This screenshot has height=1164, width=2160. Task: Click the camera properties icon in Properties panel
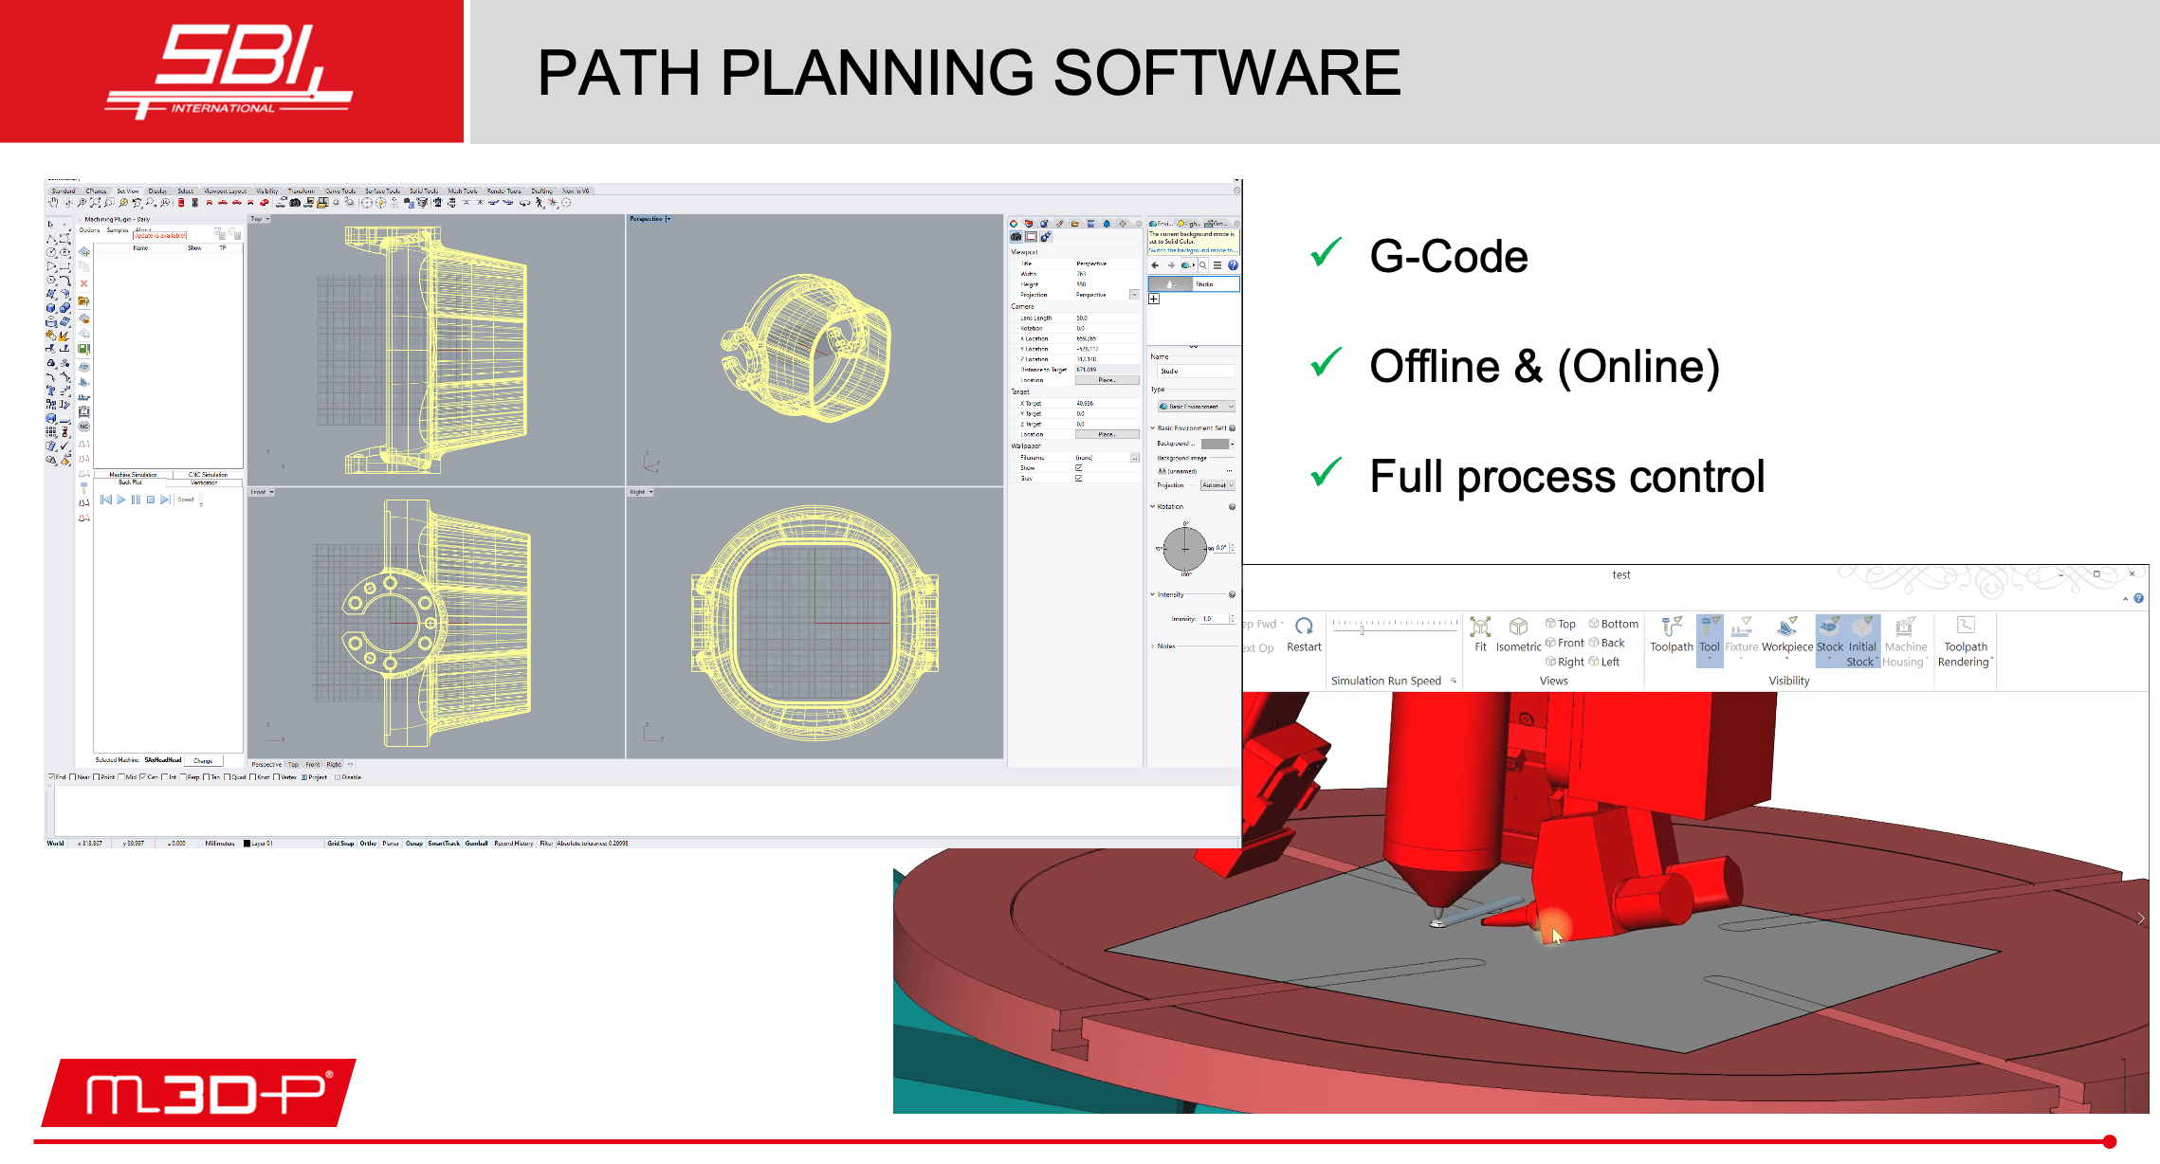(x=1016, y=237)
